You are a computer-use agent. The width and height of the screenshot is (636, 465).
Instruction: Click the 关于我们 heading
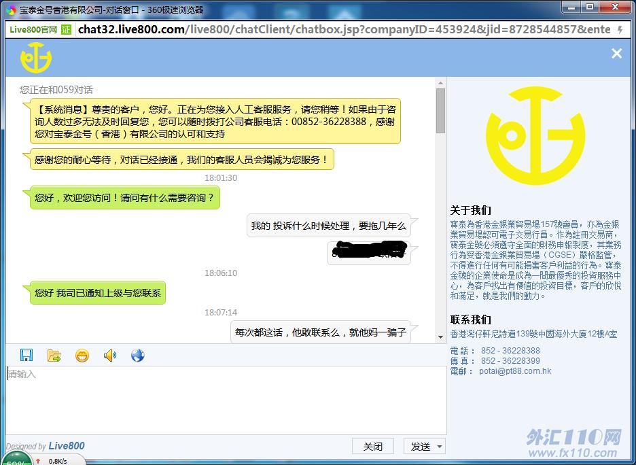tap(470, 210)
